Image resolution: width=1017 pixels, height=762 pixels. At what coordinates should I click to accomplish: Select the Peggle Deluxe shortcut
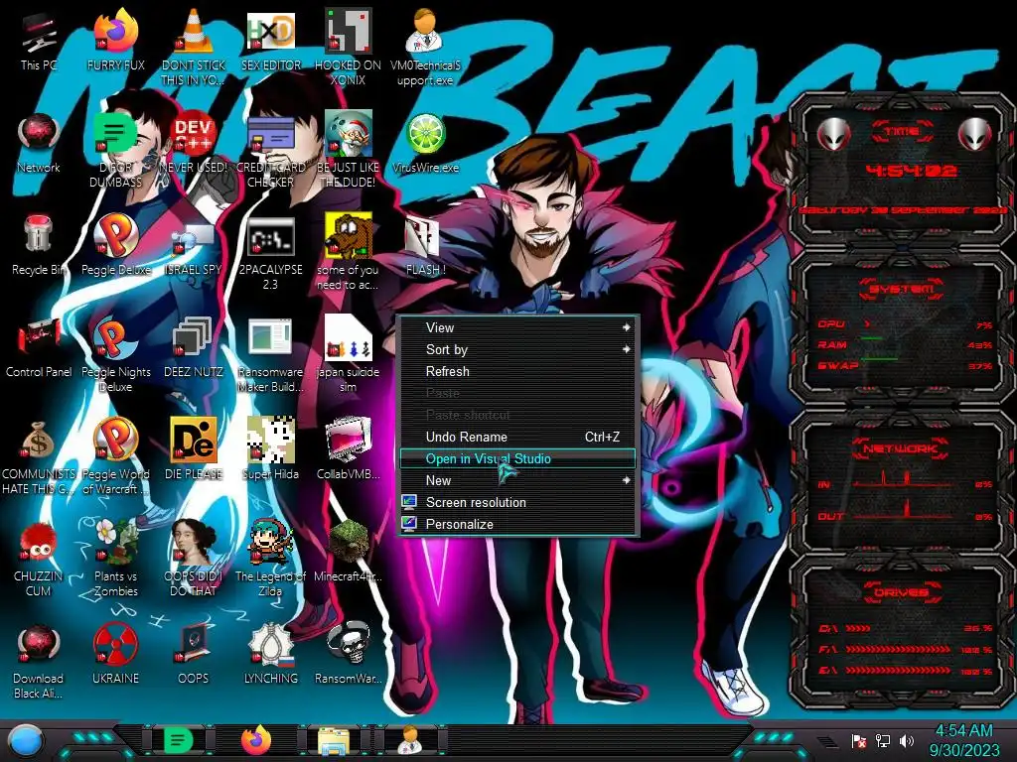115,245
